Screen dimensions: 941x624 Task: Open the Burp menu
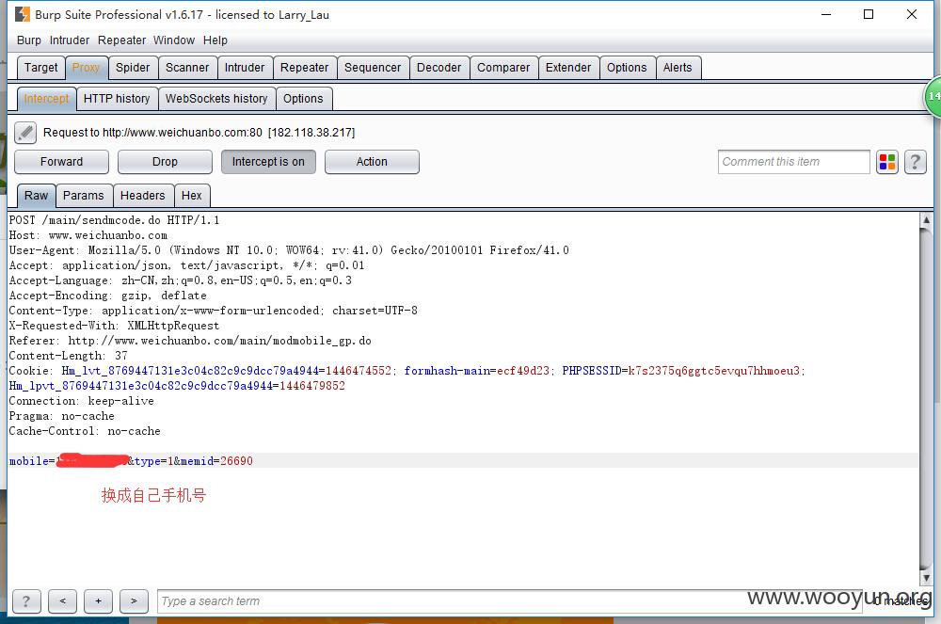click(x=29, y=40)
